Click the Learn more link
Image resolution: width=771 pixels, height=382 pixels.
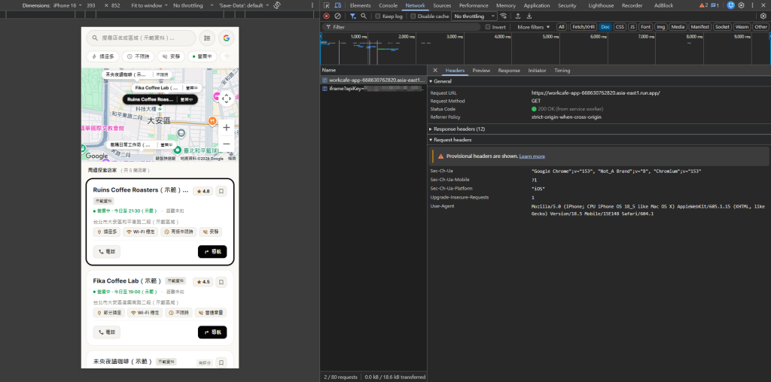(532, 156)
